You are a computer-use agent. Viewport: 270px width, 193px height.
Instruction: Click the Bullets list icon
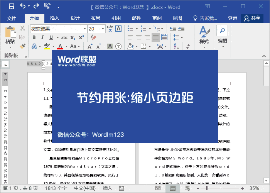point(130,29)
